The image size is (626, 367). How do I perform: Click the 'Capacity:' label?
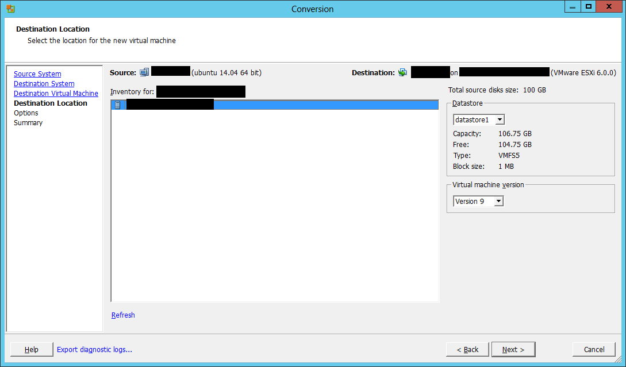pyautogui.click(x=467, y=134)
